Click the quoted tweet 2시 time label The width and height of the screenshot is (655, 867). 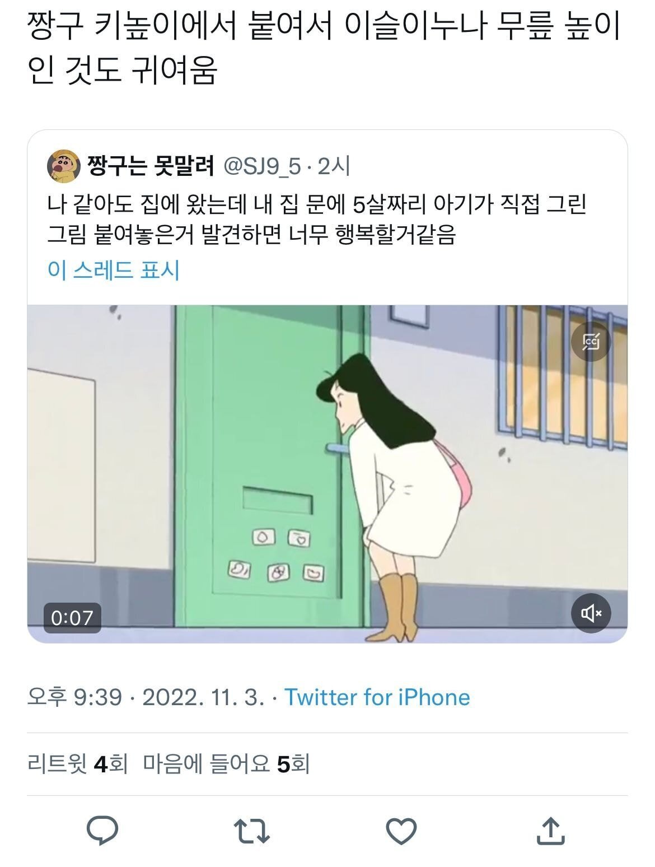(x=334, y=166)
